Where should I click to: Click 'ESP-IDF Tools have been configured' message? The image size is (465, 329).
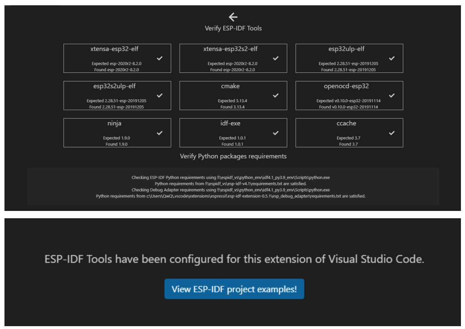(x=234, y=259)
